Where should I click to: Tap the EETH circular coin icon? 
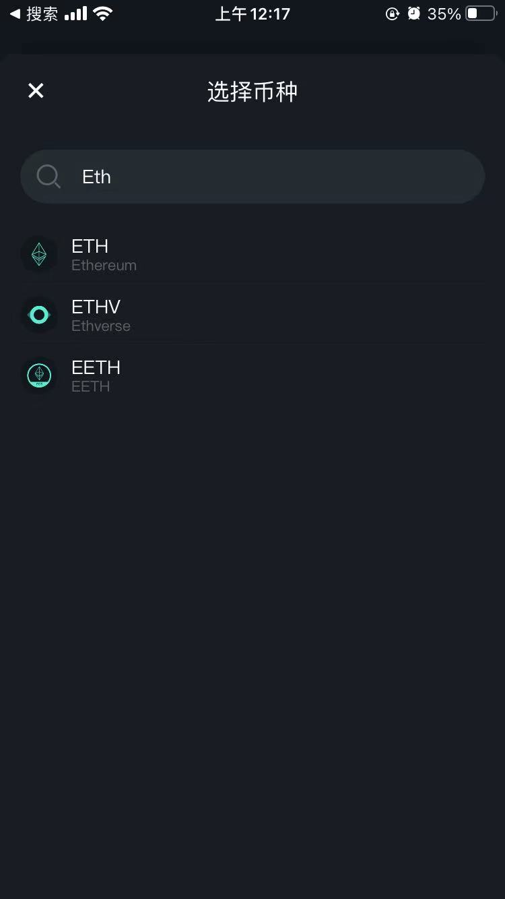coord(39,375)
